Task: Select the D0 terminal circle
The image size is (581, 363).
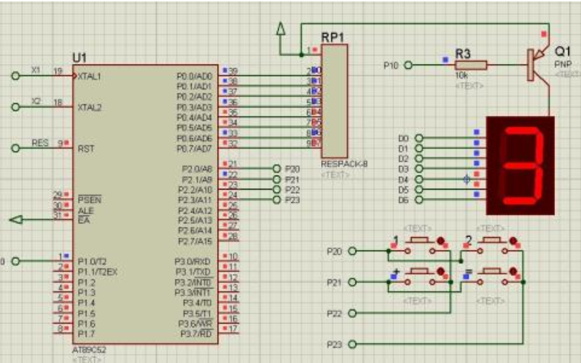Action: 419,138
